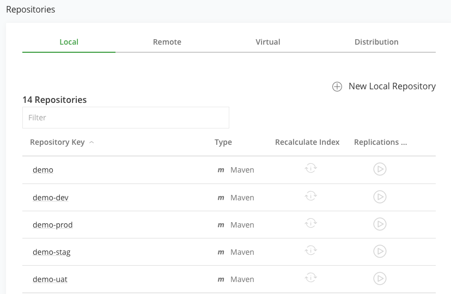
Task: Open the Distribution tab
Action: [x=376, y=42]
